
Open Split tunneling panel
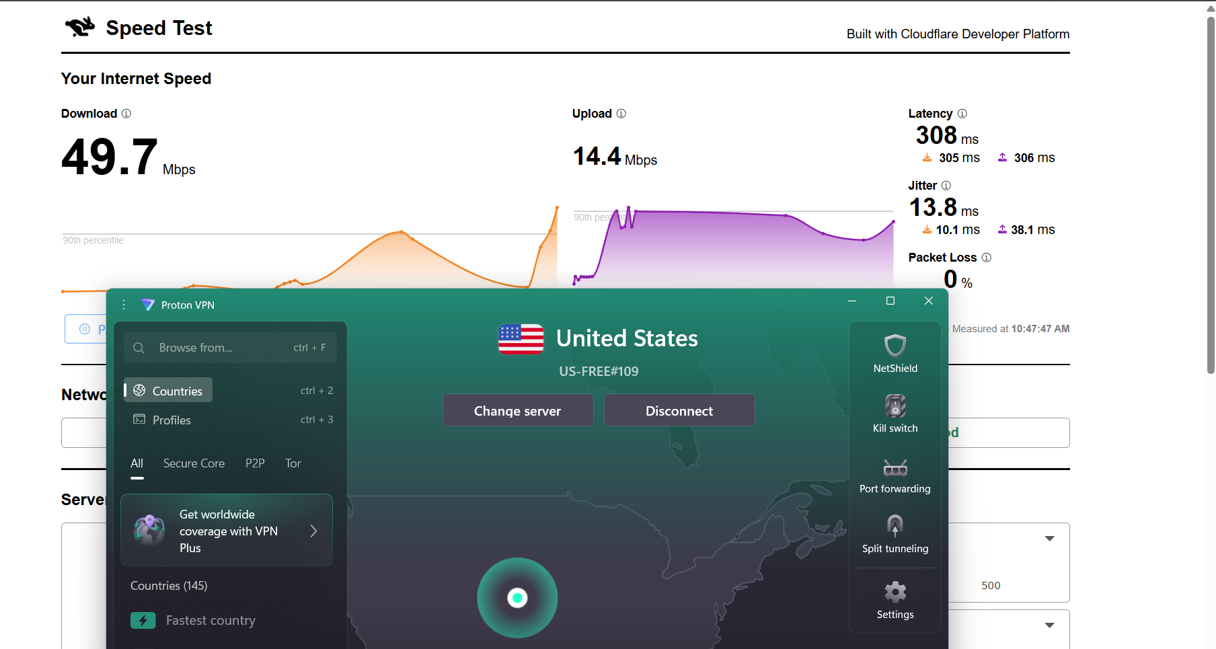tap(895, 535)
